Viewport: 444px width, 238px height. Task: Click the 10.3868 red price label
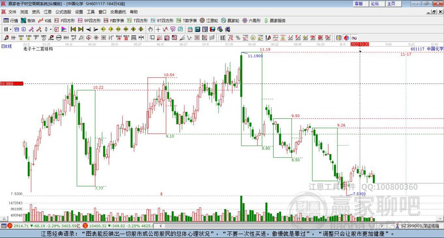coord(12,83)
